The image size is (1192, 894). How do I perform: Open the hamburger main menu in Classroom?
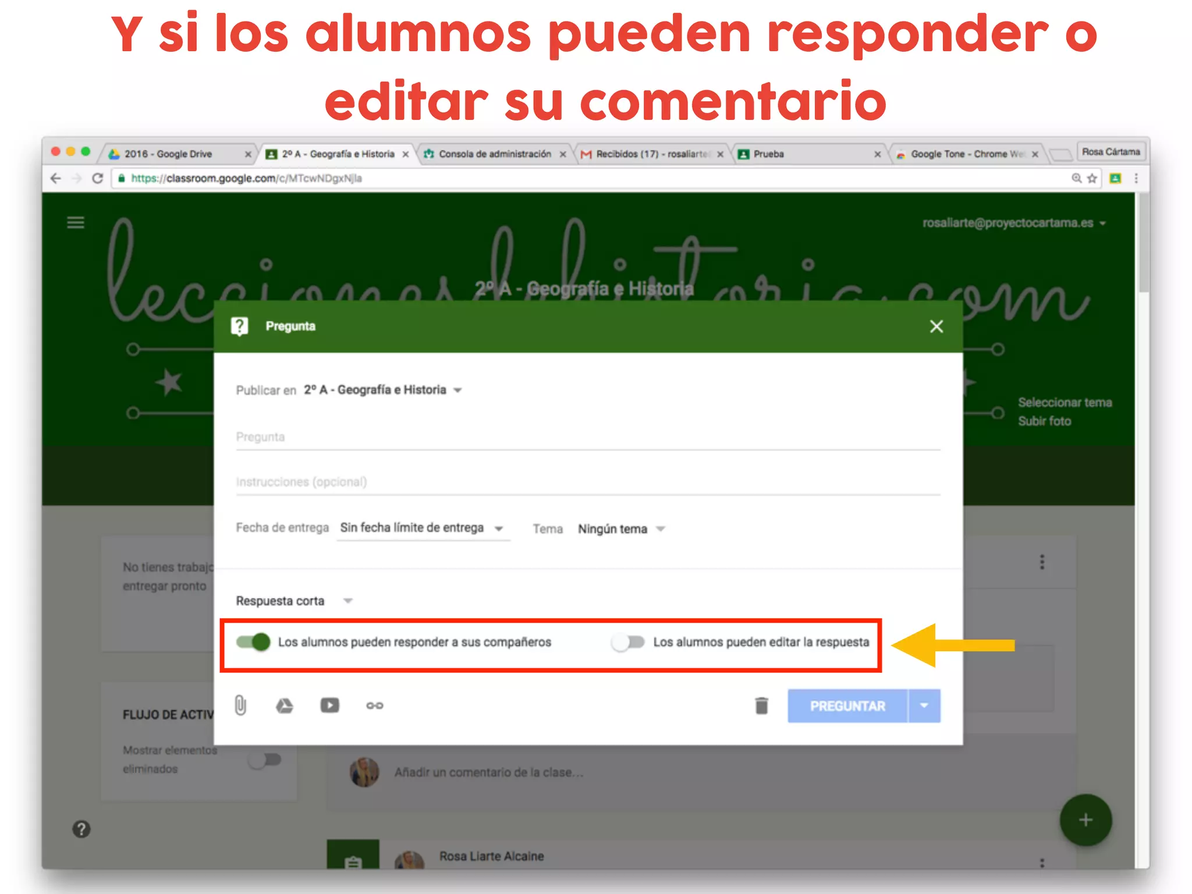76,222
